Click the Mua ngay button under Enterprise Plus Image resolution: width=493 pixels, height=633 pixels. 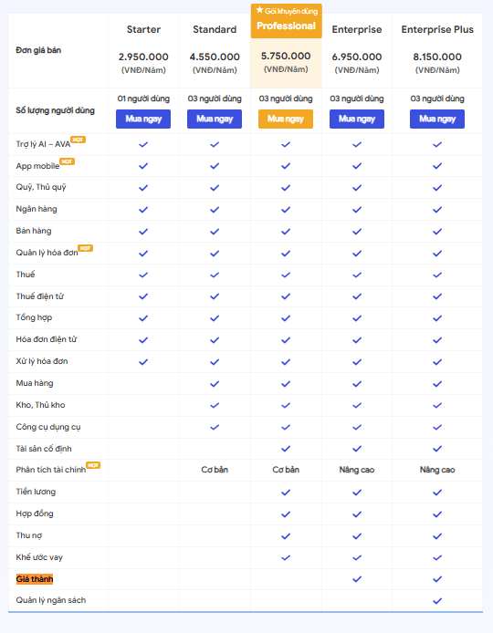click(x=436, y=119)
